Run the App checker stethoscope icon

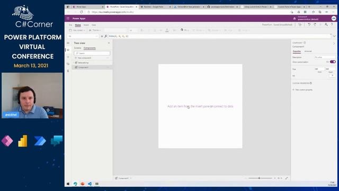300,25
